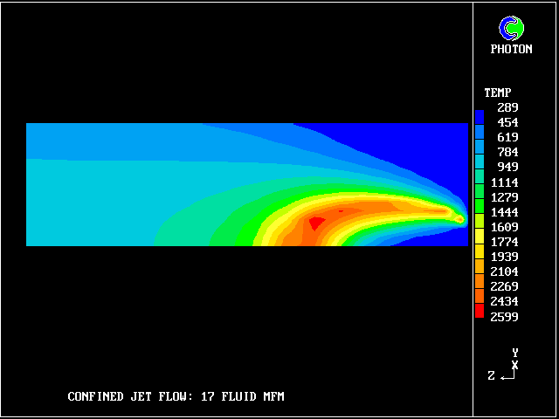This screenshot has height=419, width=559.
Task: Click the red hot spot in the contour plot
Action: tap(316, 223)
